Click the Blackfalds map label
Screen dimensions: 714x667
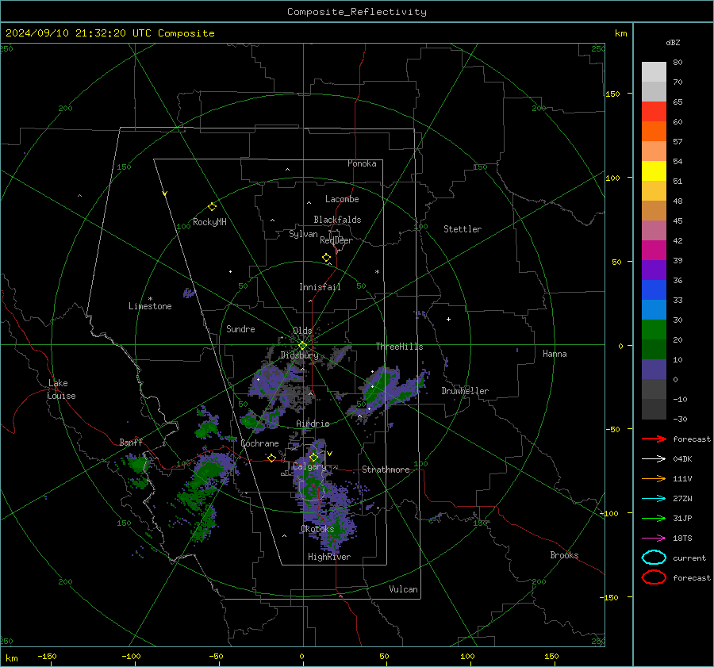(x=337, y=220)
